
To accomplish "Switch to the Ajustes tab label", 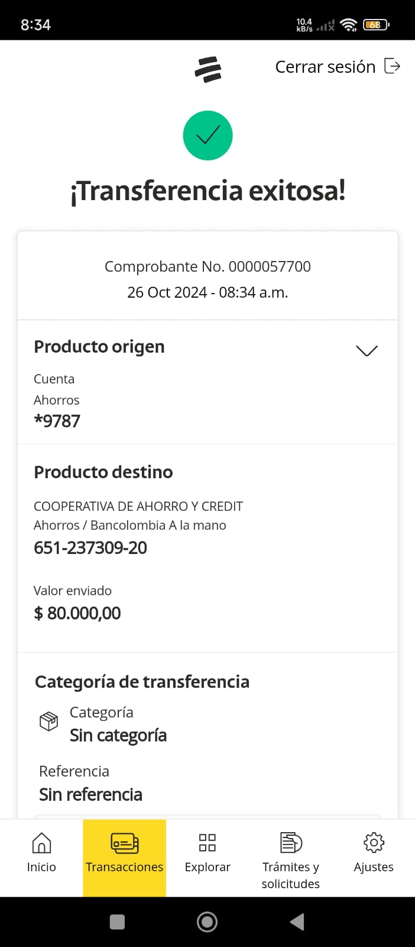I will click(374, 867).
